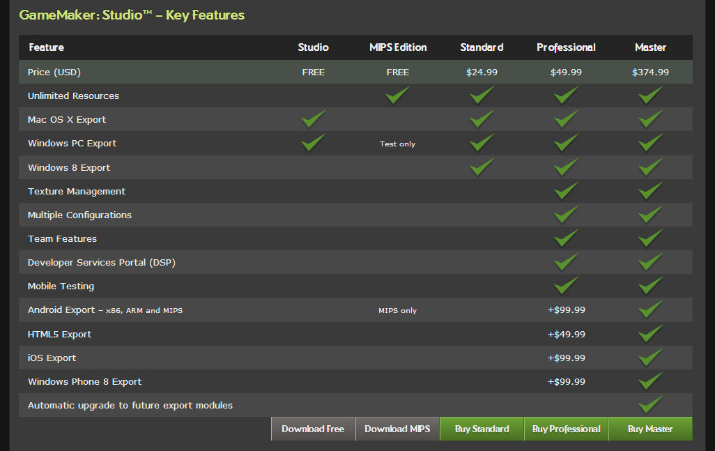
Task: Select the Buy Standard button
Action: pyautogui.click(x=482, y=429)
